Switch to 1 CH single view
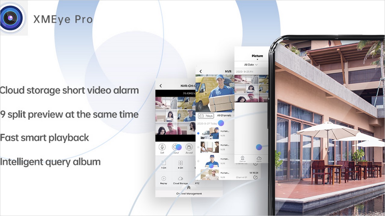385x216 pixels. pos(163,163)
